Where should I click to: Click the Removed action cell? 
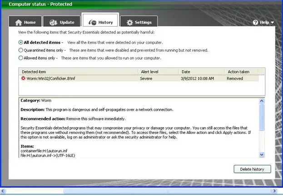tap(235, 79)
